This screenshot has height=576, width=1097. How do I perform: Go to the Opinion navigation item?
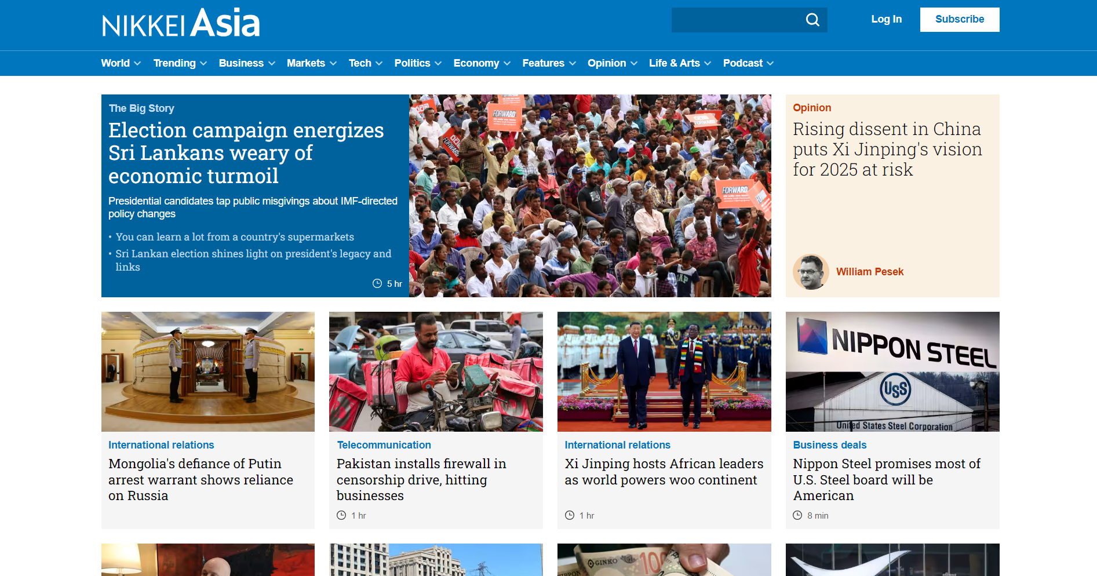(606, 63)
